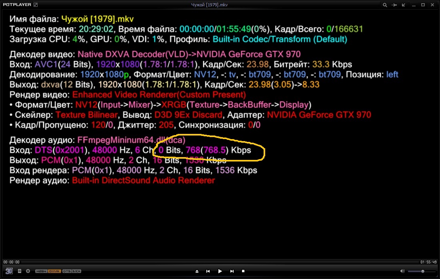The image size is (440, 279).
Task: Click the total duration 01:55:49 display
Action: pyautogui.click(x=428, y=262)
